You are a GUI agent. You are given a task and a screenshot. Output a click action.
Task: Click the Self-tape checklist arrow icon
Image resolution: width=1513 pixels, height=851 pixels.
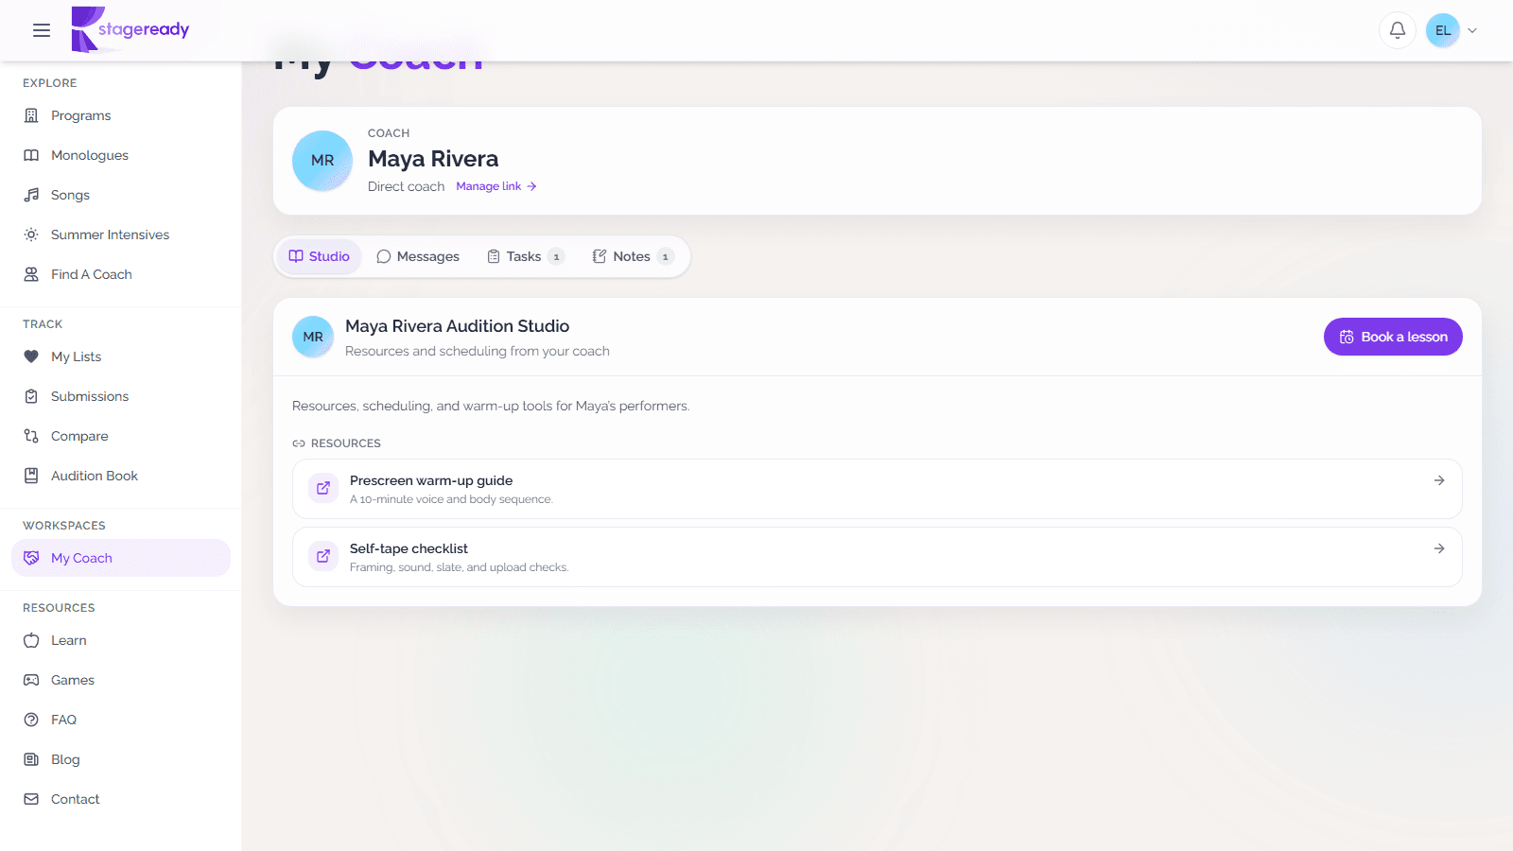[1439, 548]
